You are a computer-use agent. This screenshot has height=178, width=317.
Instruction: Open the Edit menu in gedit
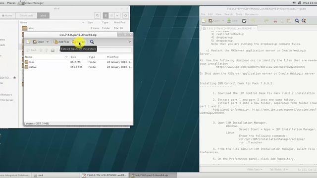[x=210, y=14]
